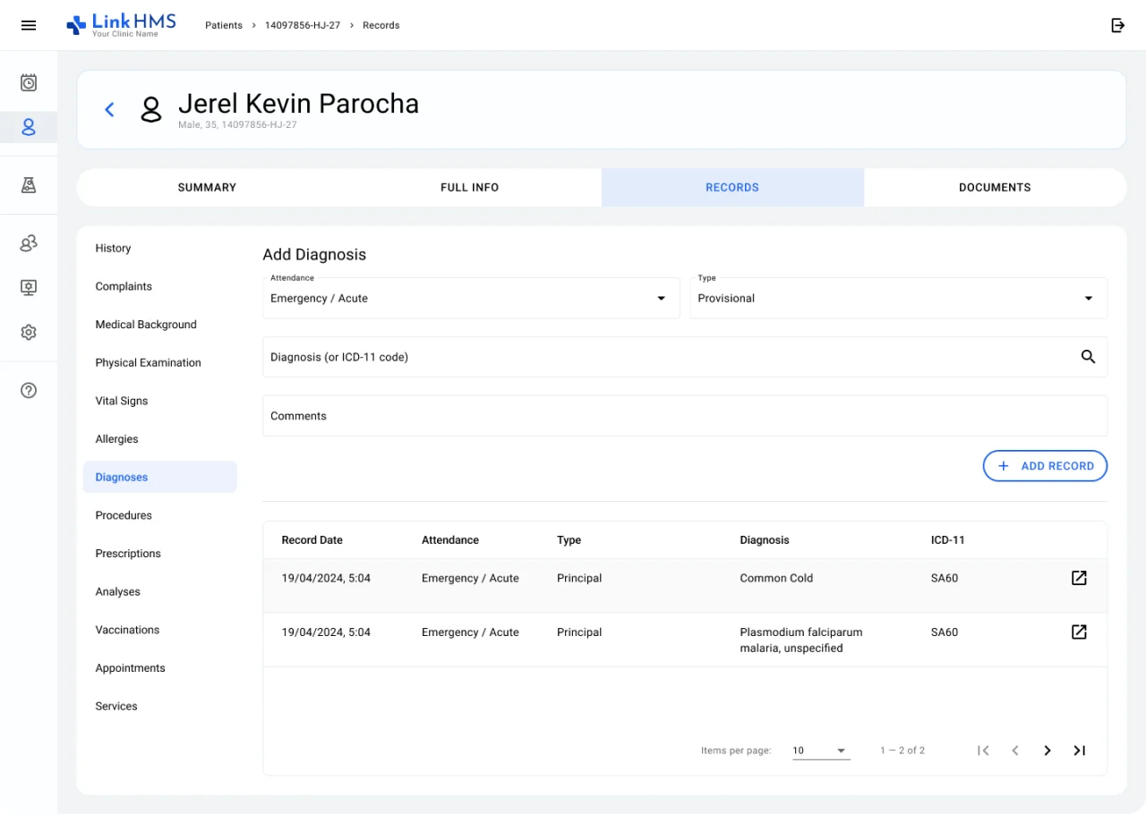Click the Record Date column header

pos(312,540)
